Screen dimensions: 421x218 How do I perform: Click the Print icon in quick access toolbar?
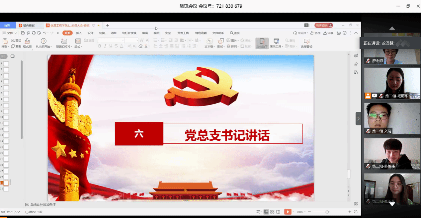coord(34,33)
